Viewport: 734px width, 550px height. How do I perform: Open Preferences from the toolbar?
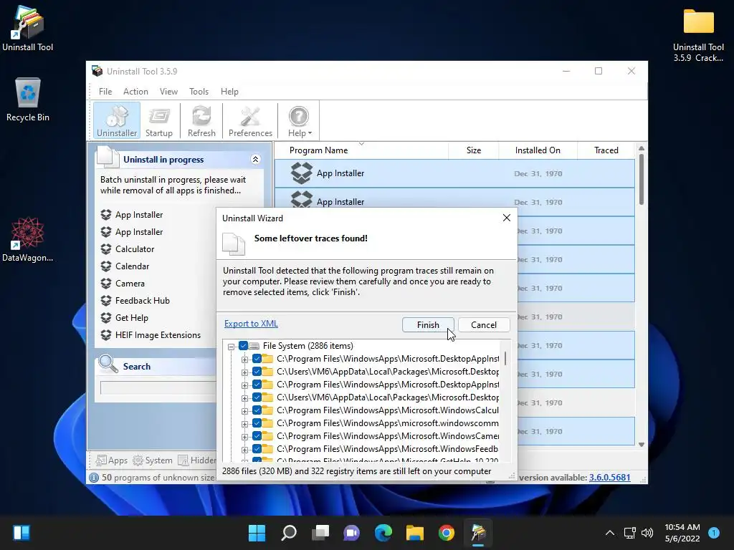pos(250,120)
